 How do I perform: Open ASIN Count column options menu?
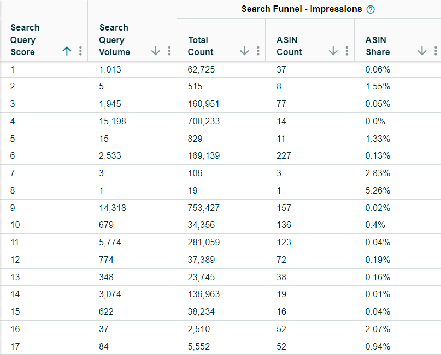[346, 51]
